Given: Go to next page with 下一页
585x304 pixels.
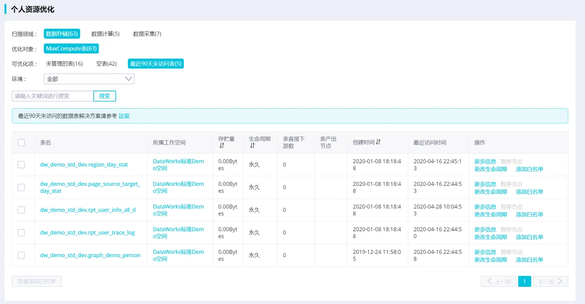Looking at the screenshot, I should tap(551, 281).
